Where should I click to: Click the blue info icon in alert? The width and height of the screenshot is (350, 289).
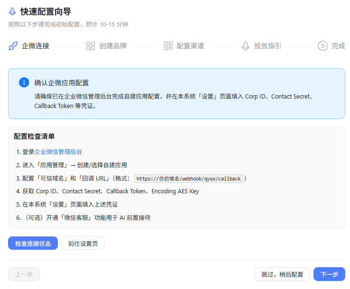pyautogui.click(x=24, y=82)
